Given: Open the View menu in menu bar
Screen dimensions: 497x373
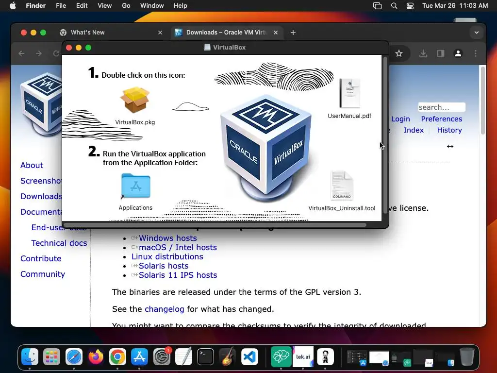Looking at the screenshot, I should tap(105, 6).
